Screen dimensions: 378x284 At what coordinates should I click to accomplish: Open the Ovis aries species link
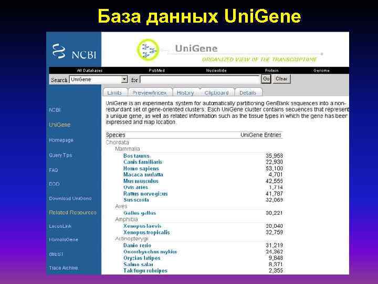tap(135, 187)
